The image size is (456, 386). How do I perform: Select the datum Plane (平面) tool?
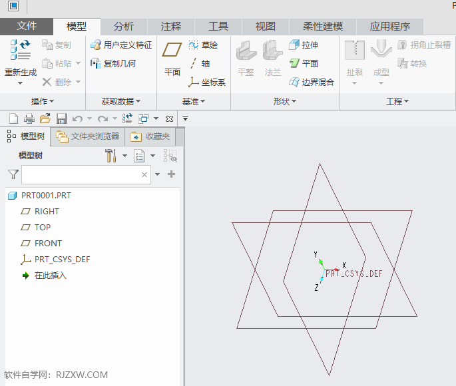[x=172, y=59]
